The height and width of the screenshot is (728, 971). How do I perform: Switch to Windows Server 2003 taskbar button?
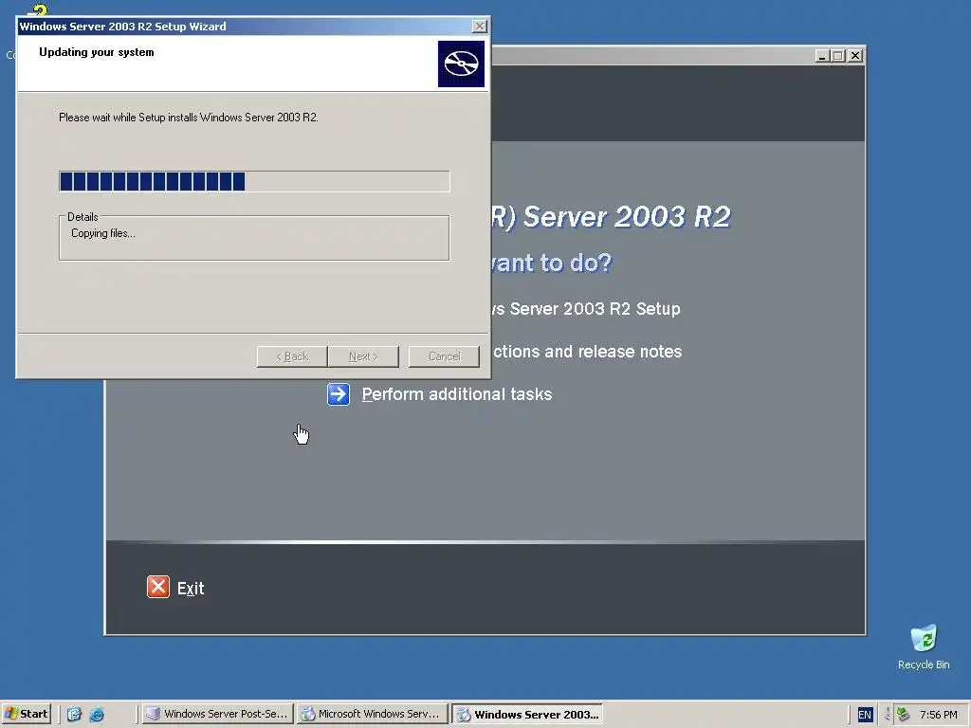point(527,714)
